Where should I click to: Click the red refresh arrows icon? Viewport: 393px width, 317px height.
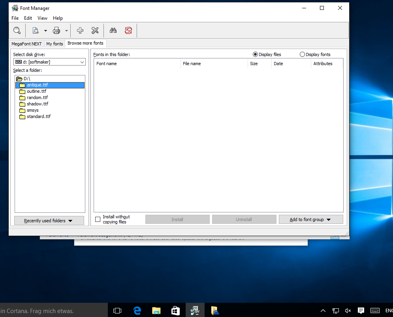(128, 30)
